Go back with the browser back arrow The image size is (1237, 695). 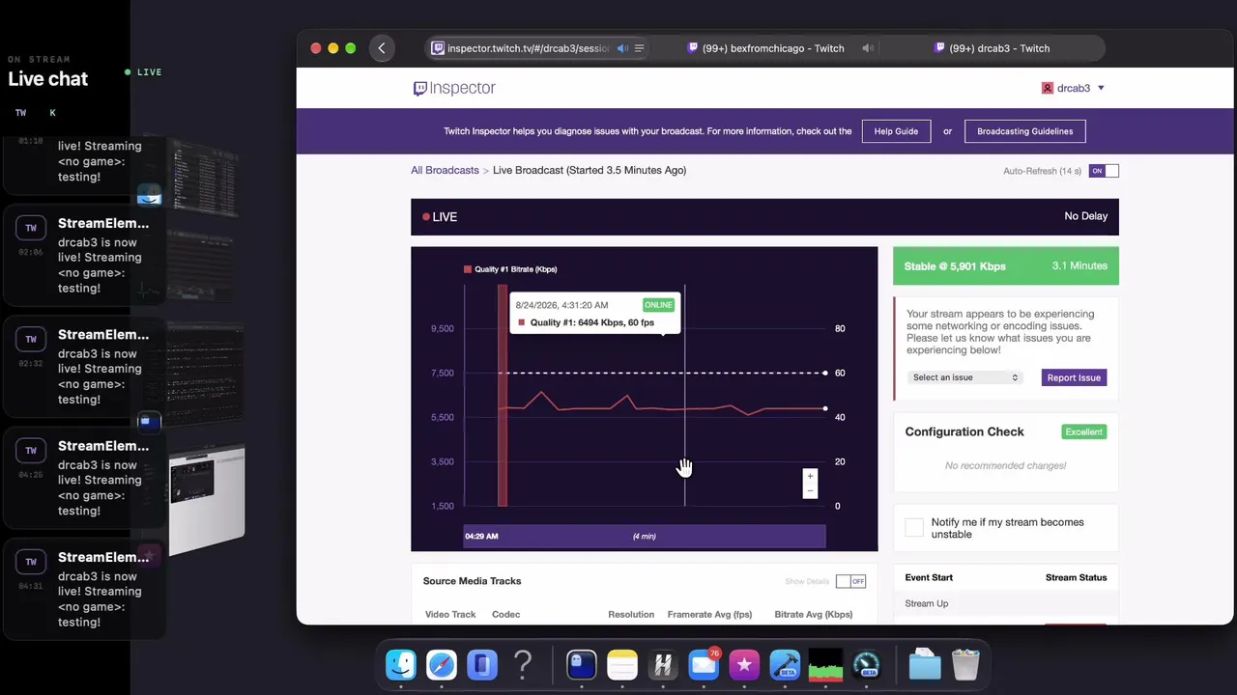click(382, 48)
